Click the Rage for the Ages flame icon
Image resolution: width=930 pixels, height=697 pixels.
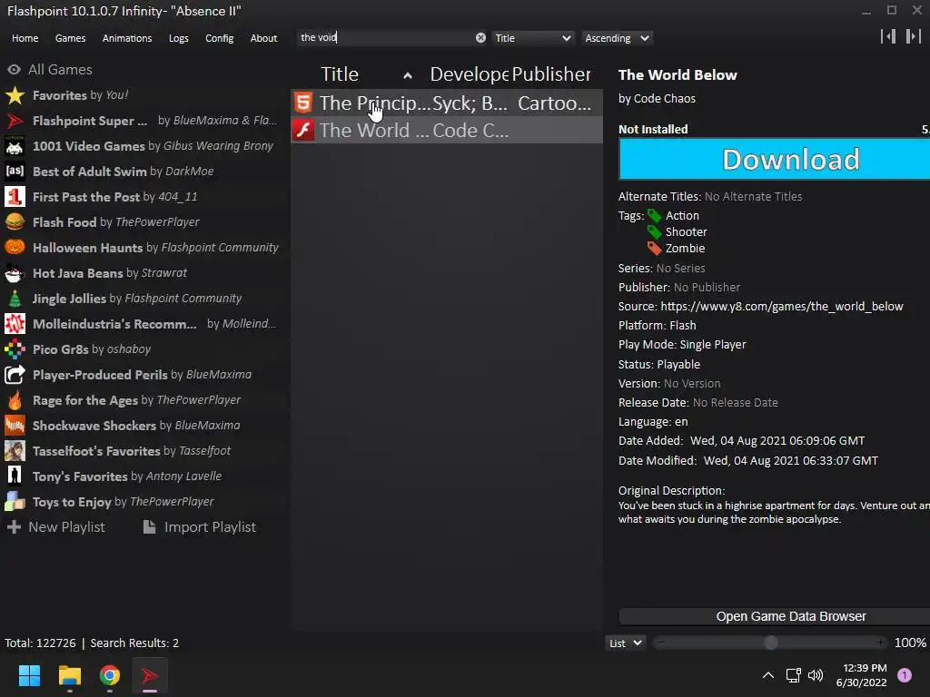[15, 400]
